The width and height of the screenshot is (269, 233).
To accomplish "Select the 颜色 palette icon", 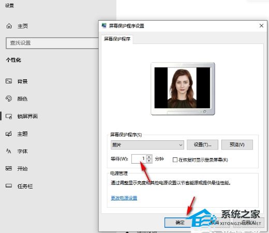I will 9,98.
